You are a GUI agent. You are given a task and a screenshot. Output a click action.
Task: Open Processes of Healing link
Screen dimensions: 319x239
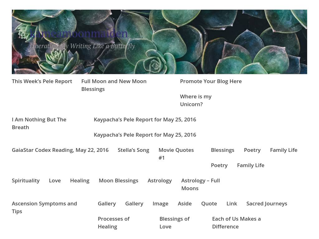[x=113, y=223]
